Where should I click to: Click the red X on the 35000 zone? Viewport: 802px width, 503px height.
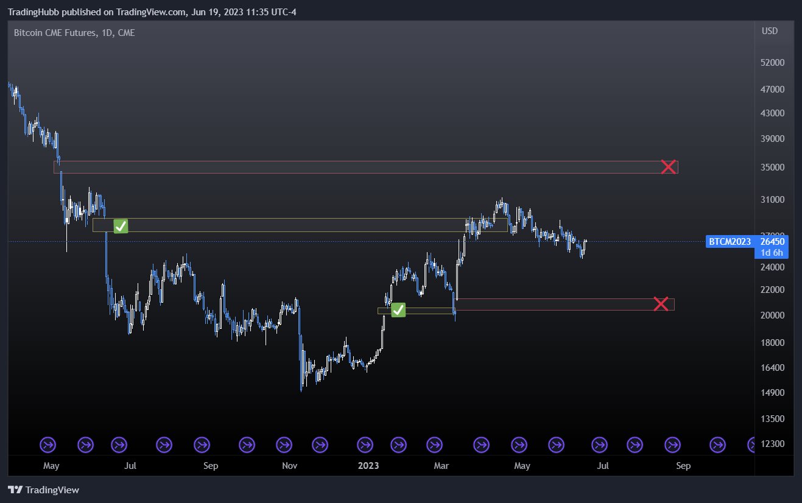[x=669, y=167]
